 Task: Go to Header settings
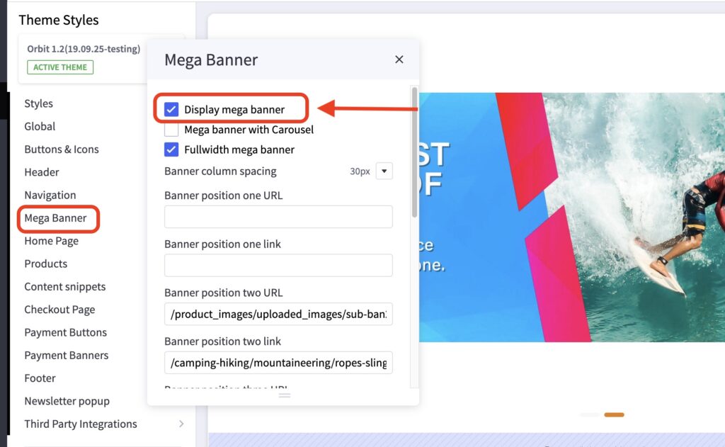tap(42, 172)
